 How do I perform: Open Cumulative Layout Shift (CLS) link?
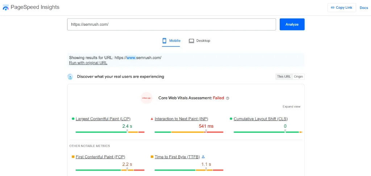[260, 119]
